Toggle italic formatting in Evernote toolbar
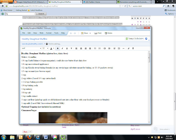The image size is (176, 140). coord(62,48)
